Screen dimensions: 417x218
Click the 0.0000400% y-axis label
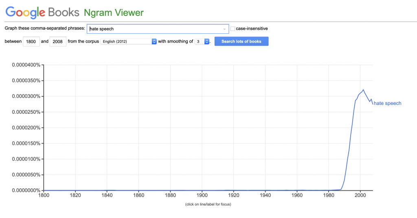[x=26, y=65]
